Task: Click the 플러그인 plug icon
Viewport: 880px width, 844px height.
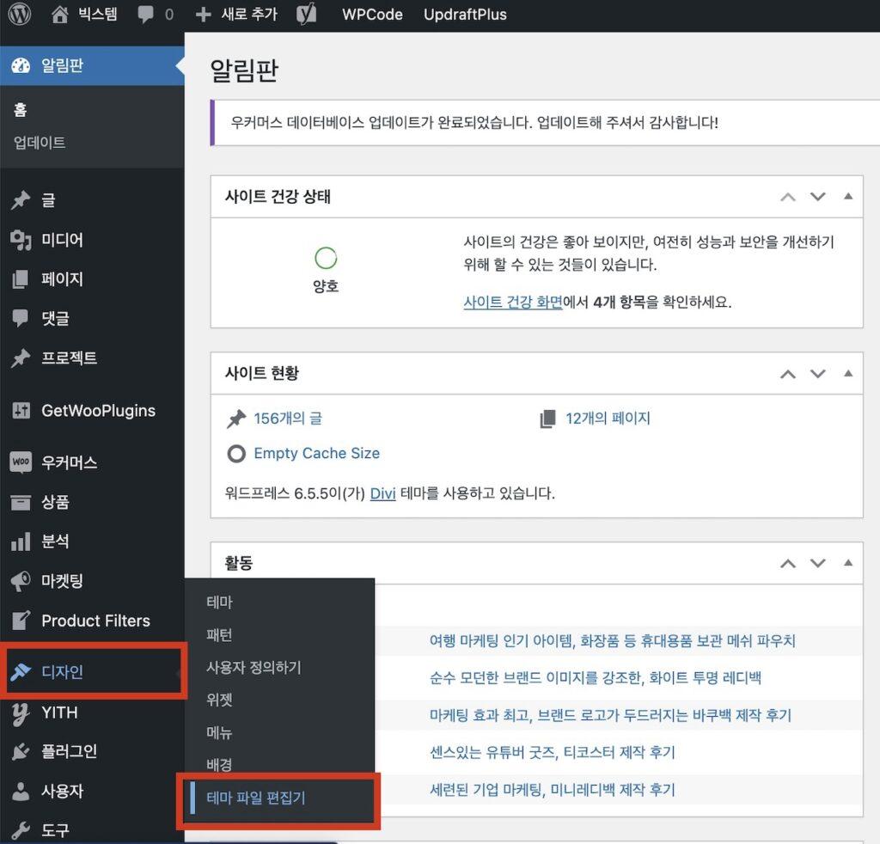Action: tap(21, 751)
